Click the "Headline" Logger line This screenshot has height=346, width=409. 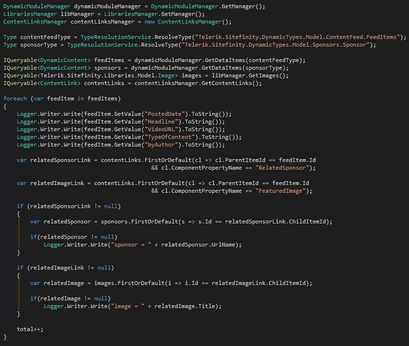tap(121, 122)
